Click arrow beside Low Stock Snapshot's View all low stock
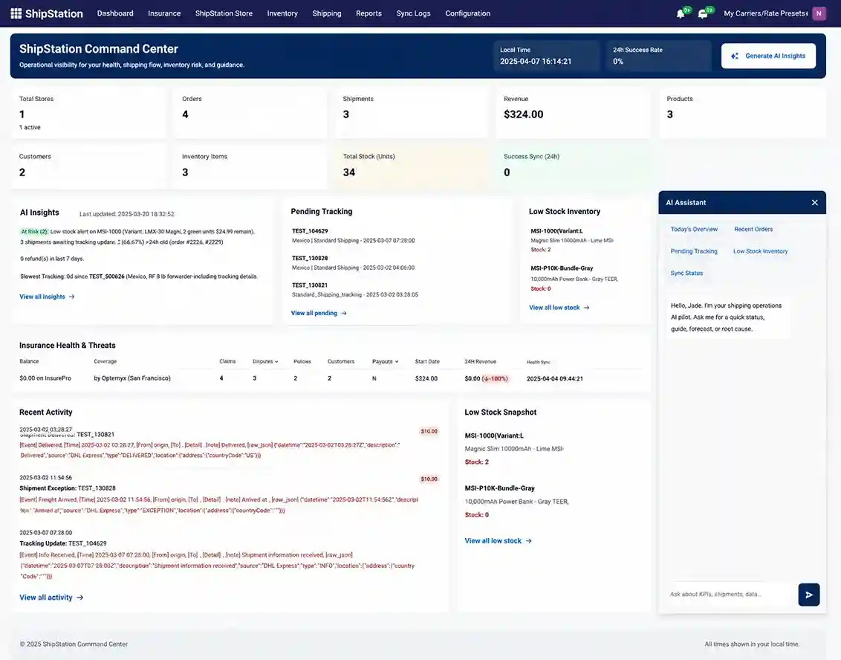 [529, 541]
